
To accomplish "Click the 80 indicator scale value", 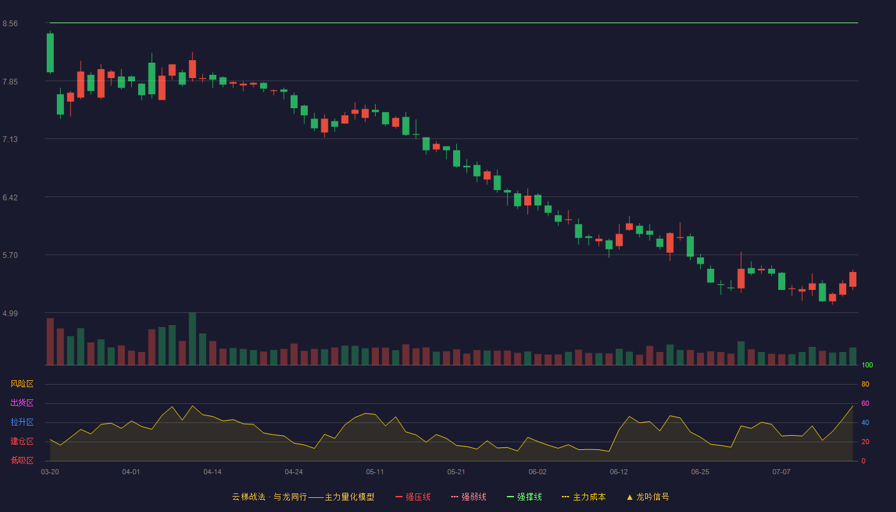I will pyautogui.click(x=865, y=385).
